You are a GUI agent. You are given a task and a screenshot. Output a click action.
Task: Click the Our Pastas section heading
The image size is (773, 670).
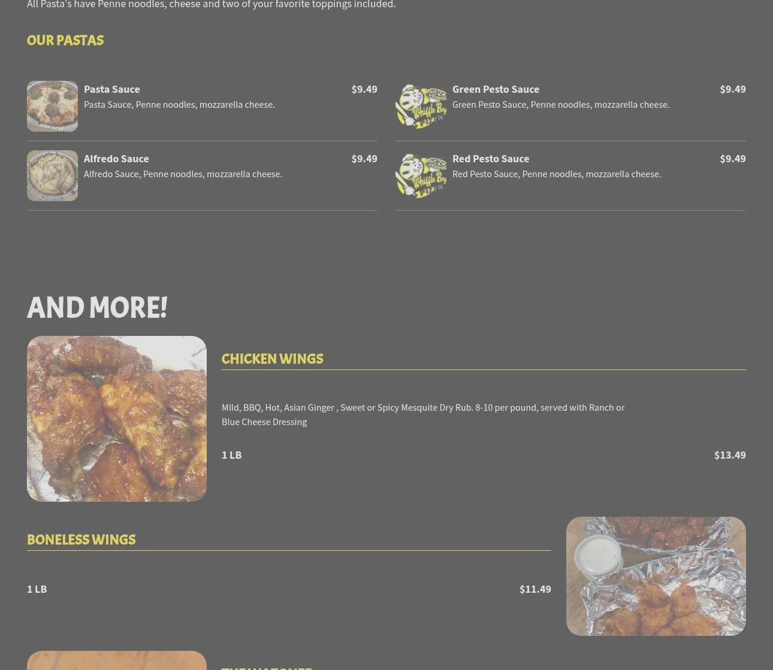(65, 40)
